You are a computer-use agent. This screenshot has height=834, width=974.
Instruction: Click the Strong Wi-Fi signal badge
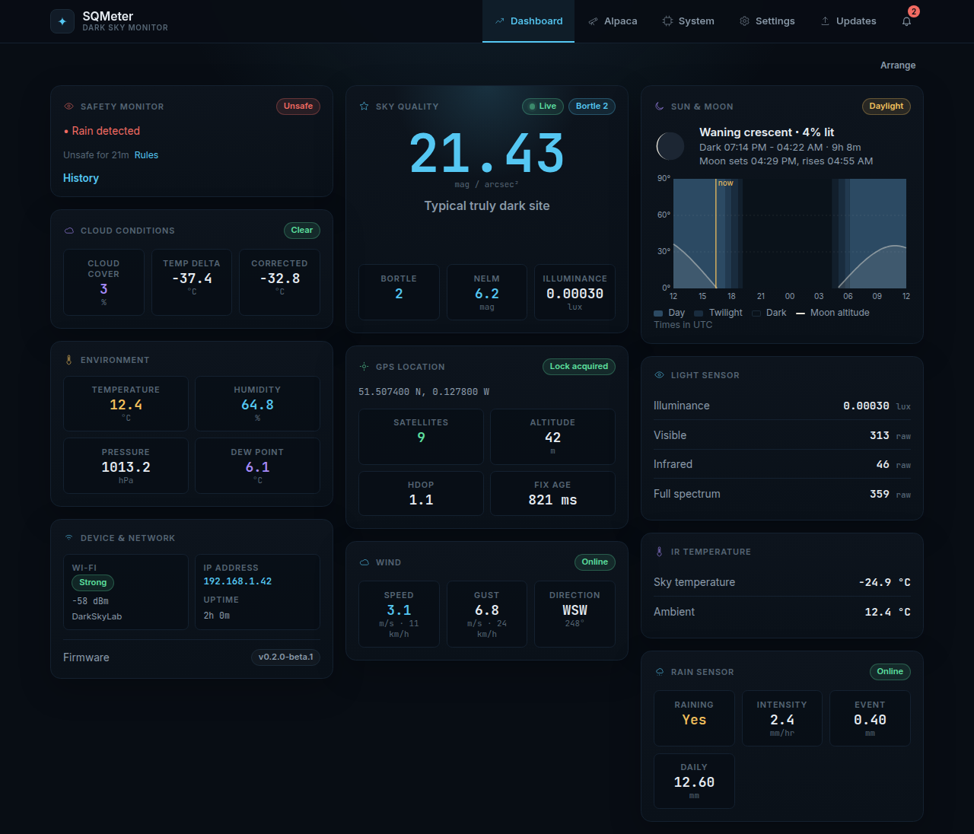click(x=93, y=583)
